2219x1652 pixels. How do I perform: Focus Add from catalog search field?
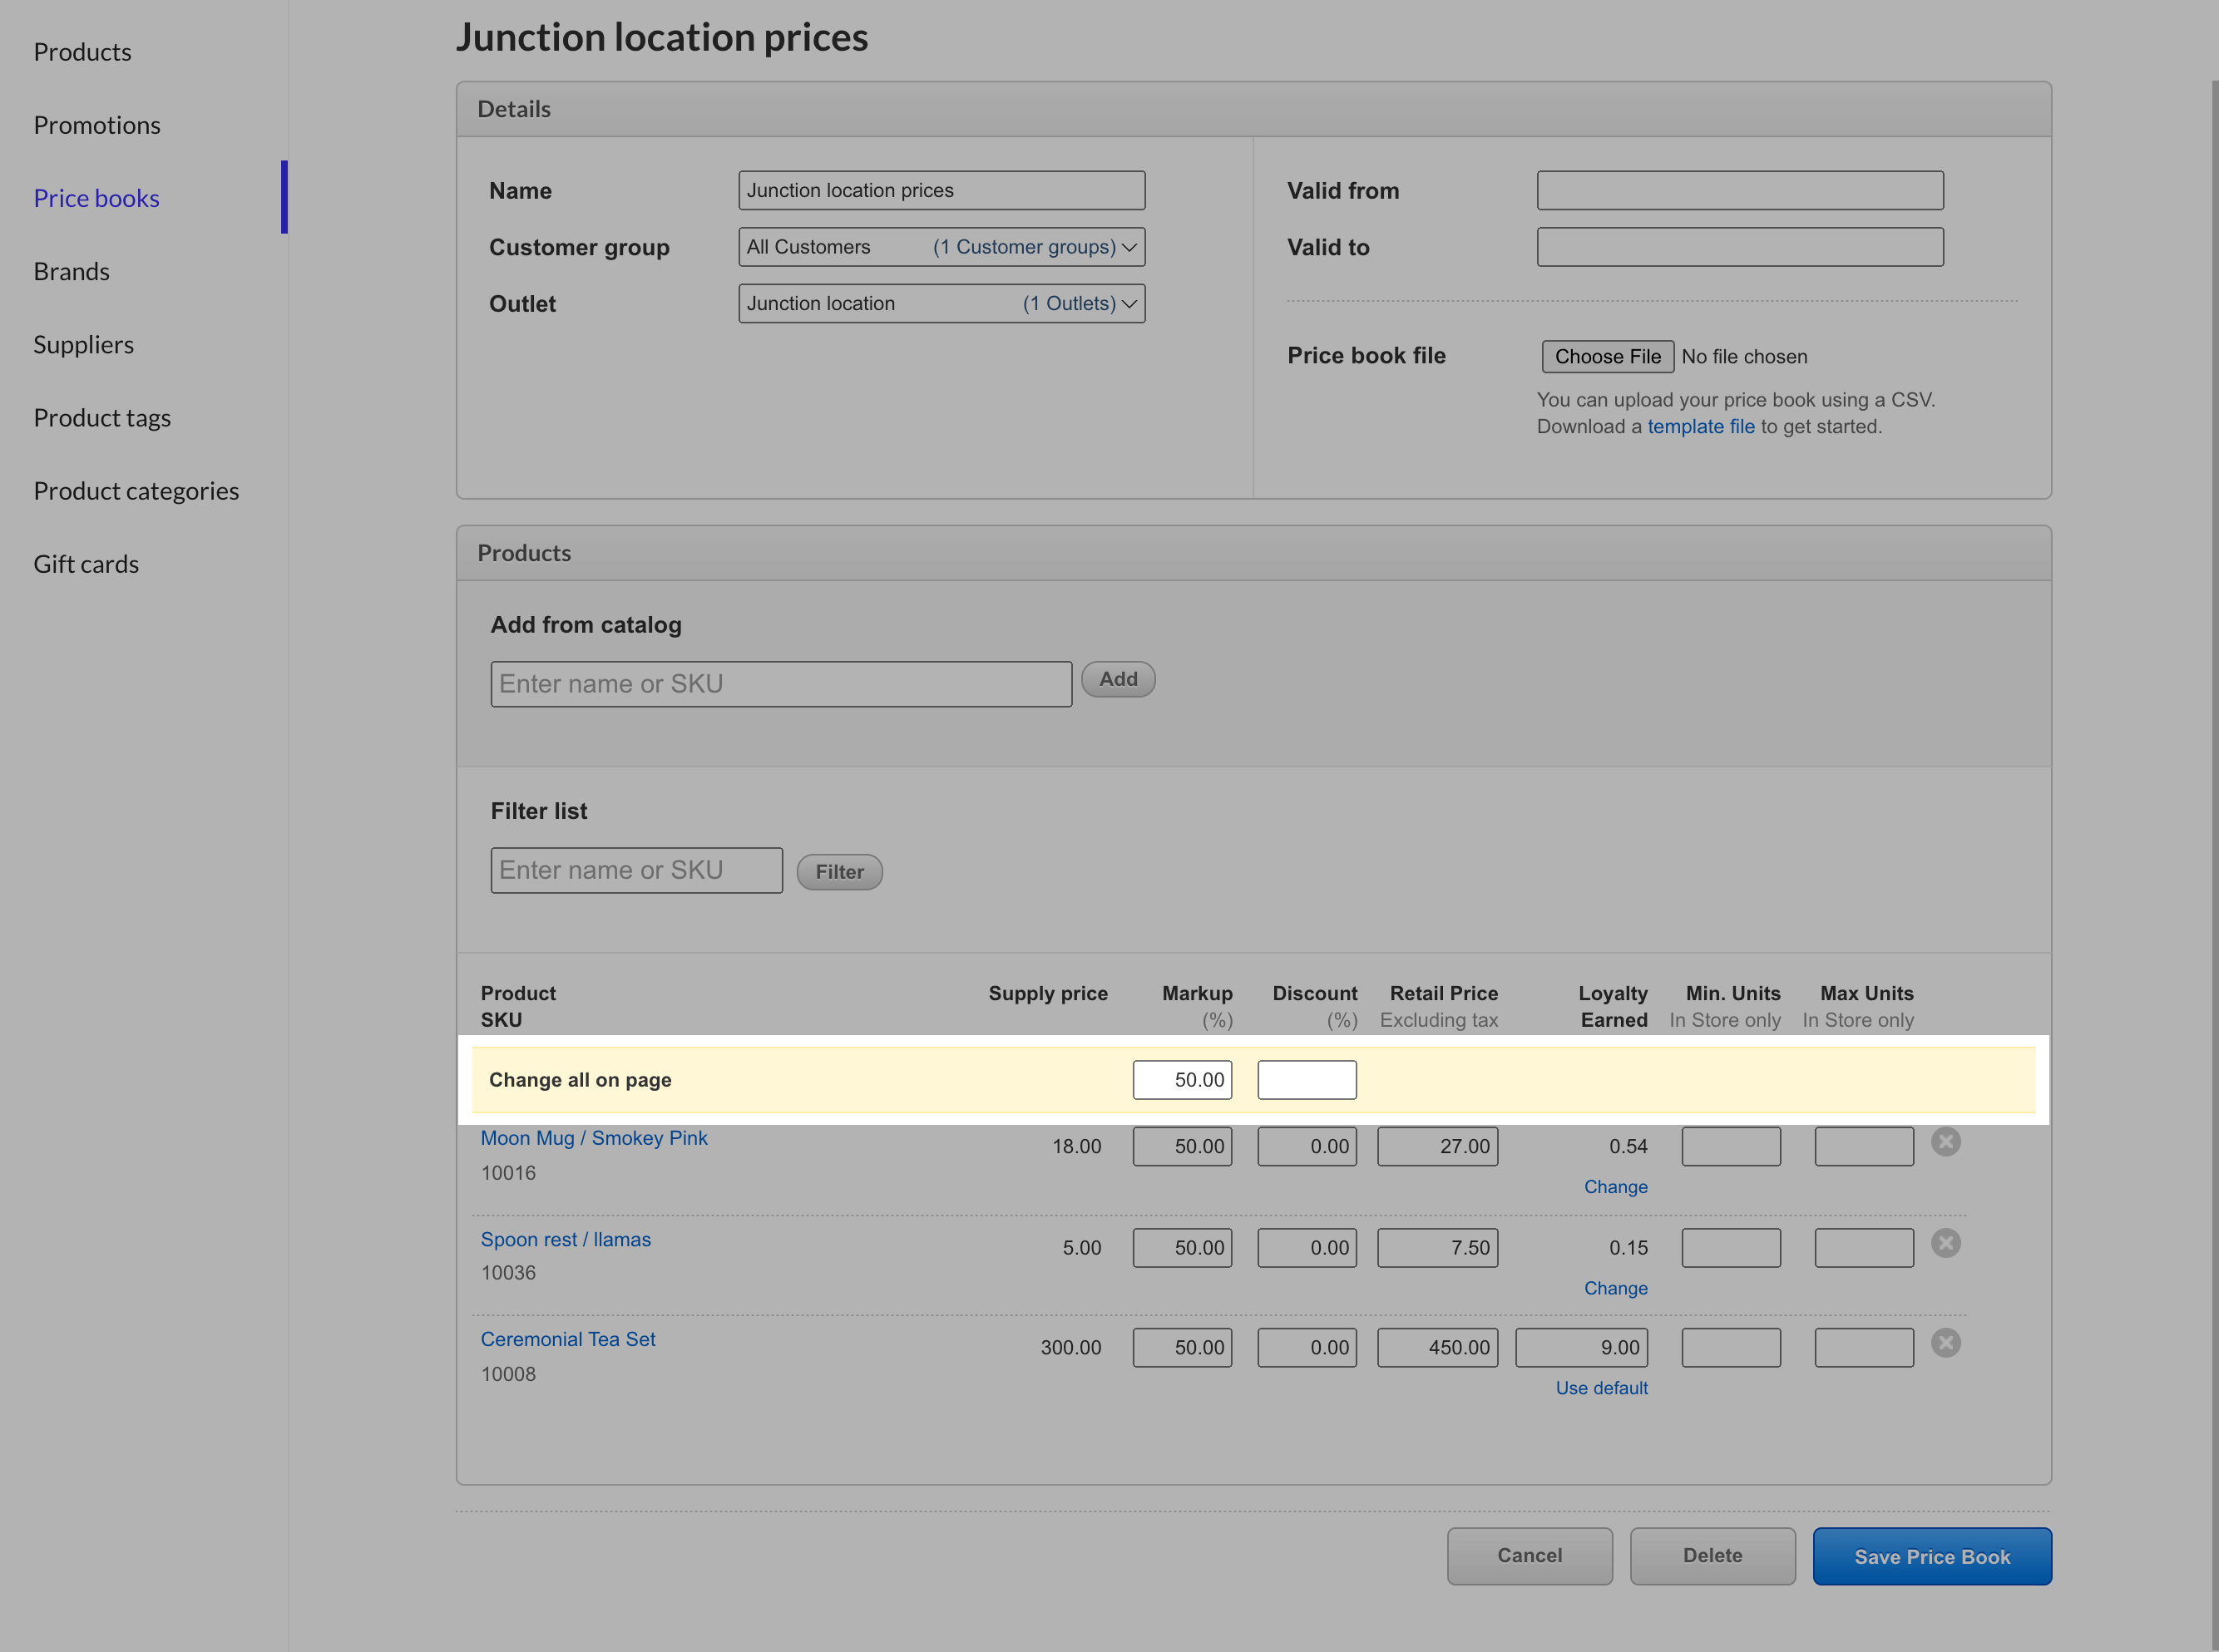pyautogui.click(x=781, y=684)
